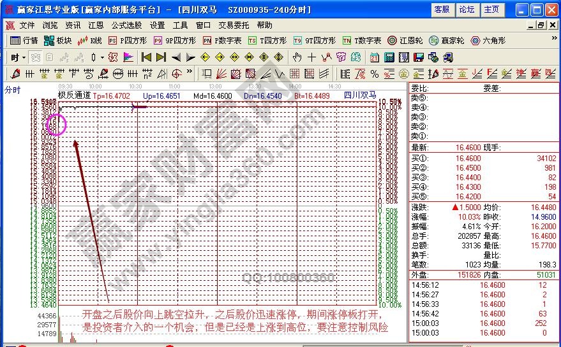The width and height of the screenshot is (561, 347).
Task: Open the 江恩轮 Gann wheel tool
Action: tap(405, 40)
